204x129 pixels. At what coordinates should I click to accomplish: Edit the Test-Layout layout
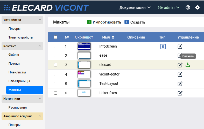coord(180,84)
